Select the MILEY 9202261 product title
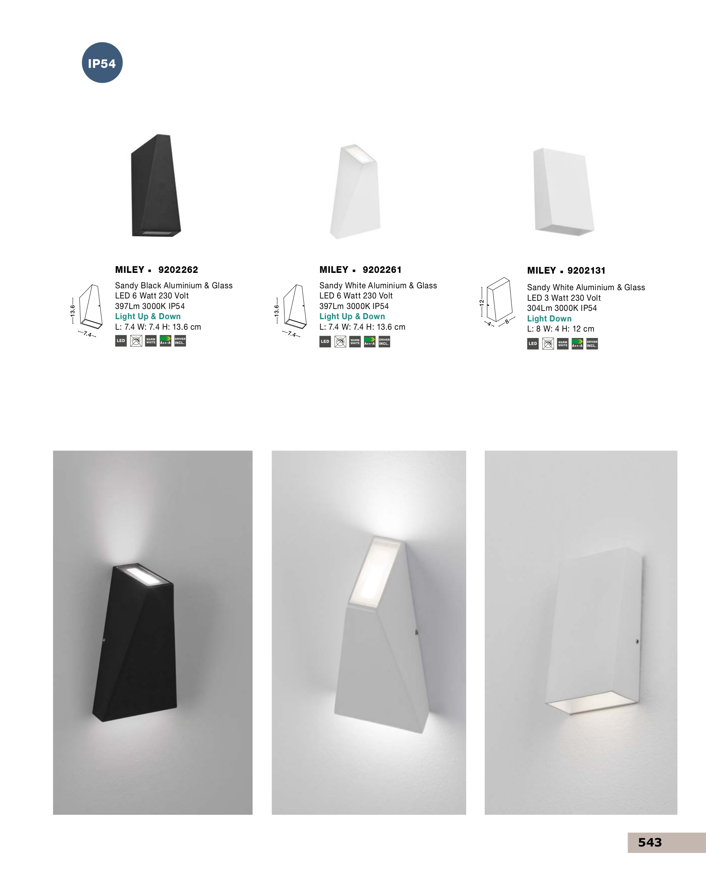The height and width of the screenshot is (889, 706). tap(361, 269)
